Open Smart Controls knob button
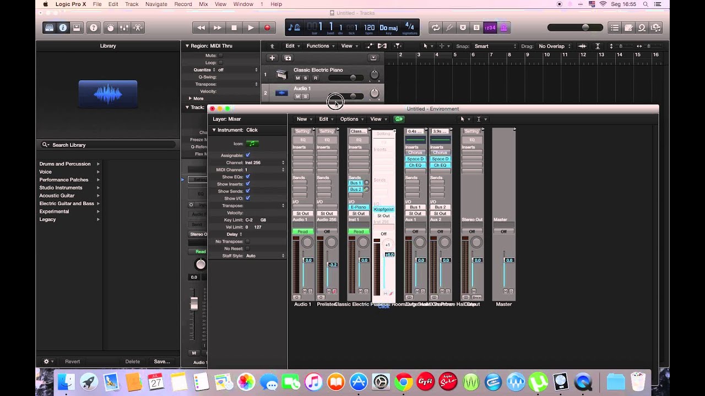Screen dimensions: 705x396 (111, 28)
